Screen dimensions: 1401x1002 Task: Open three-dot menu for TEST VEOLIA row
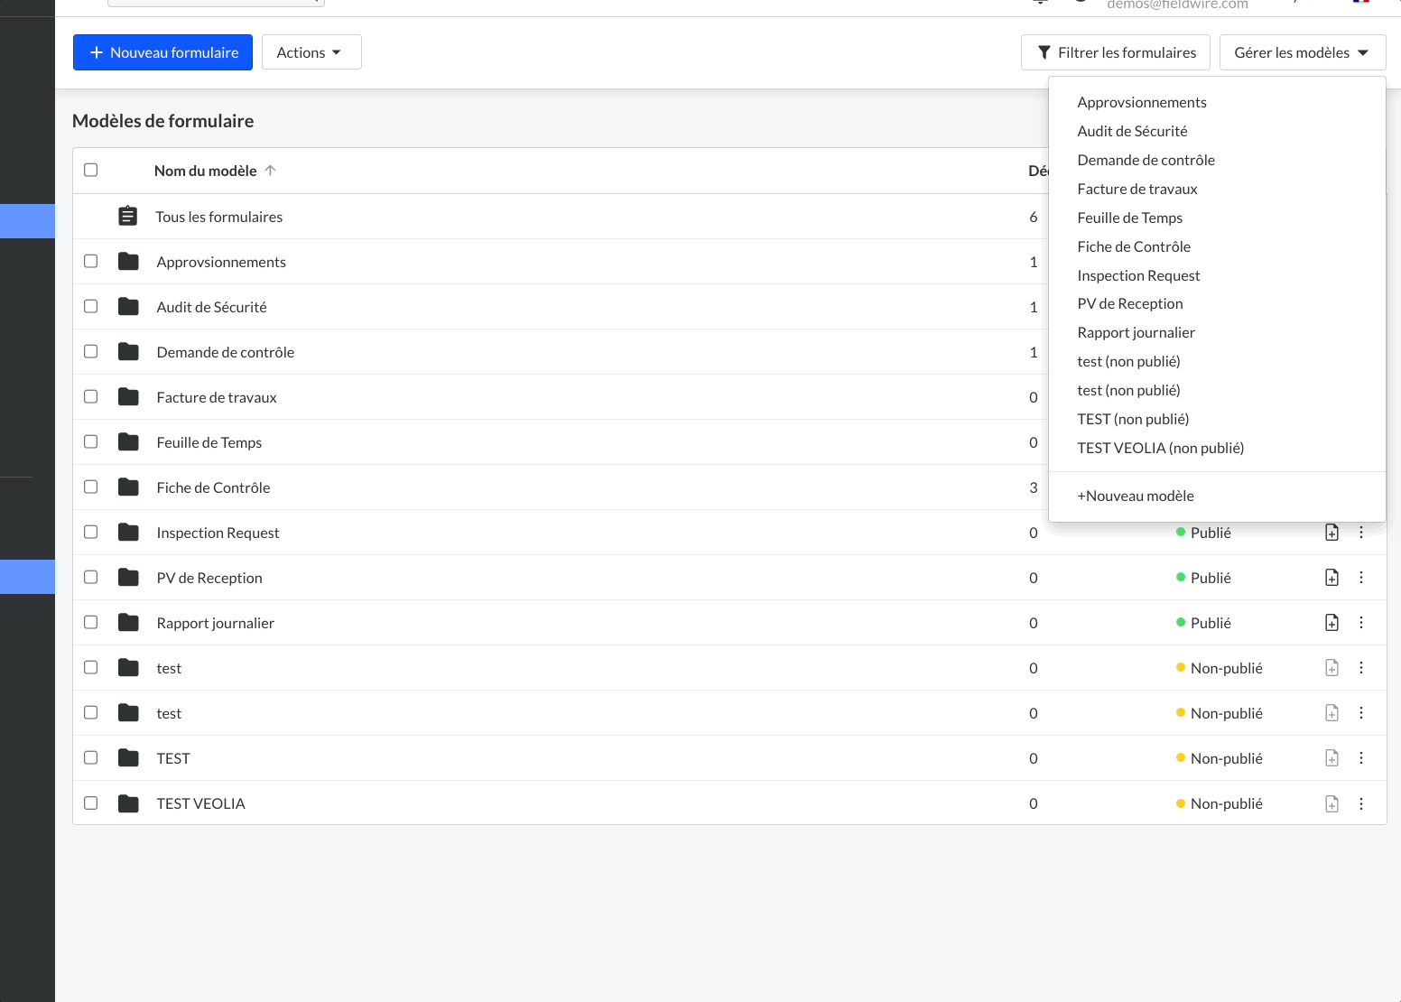(1361, 803)
